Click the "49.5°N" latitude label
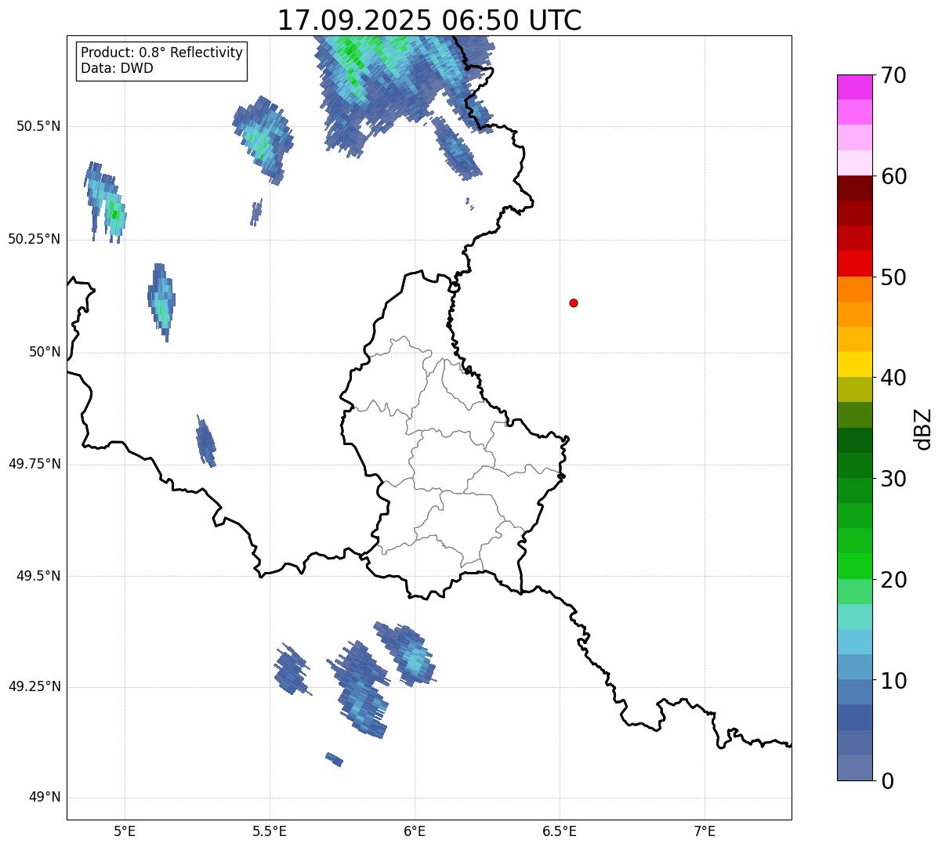942x847 pixels. tap(38, 576)
